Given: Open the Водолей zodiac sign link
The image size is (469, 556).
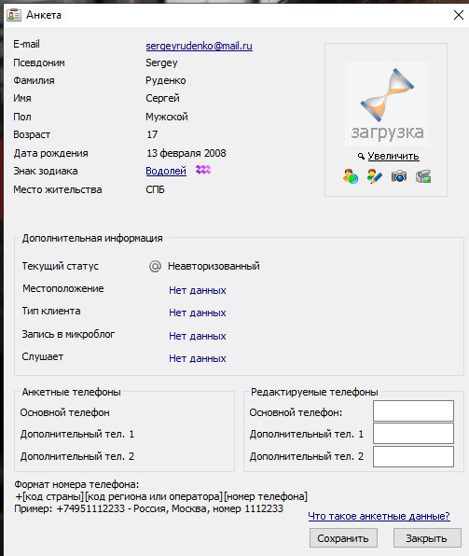Looking at the screenshot, I should (x=166, y=171).
